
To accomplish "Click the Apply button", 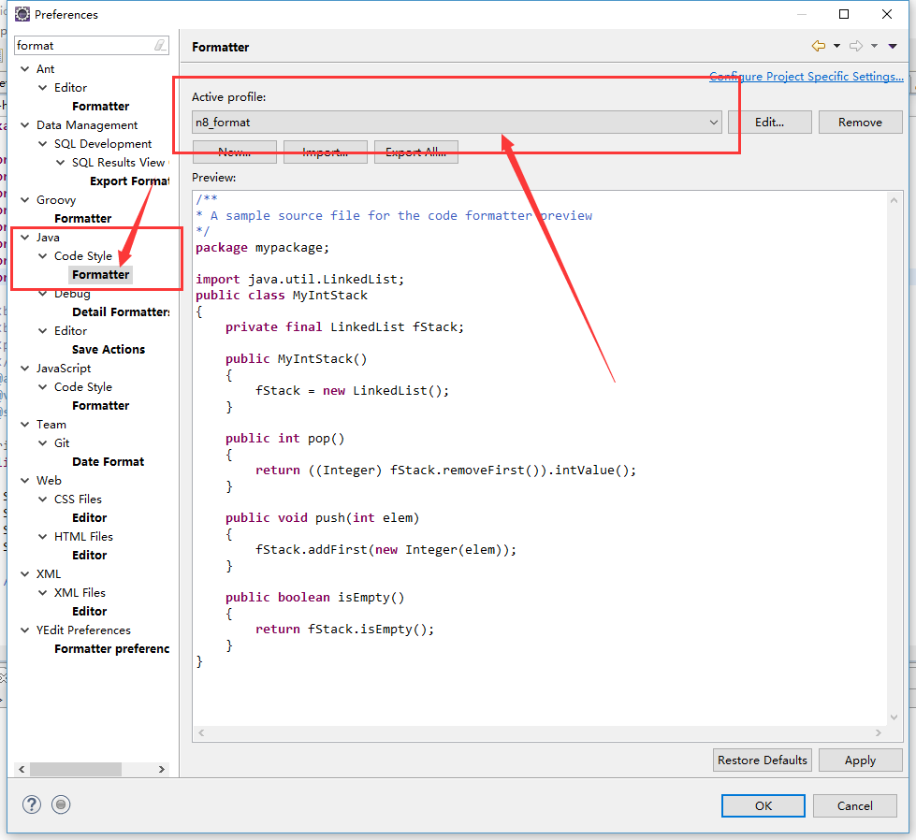I will [x=859, y=760].
